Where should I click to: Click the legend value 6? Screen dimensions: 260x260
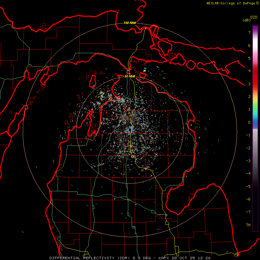249,45
